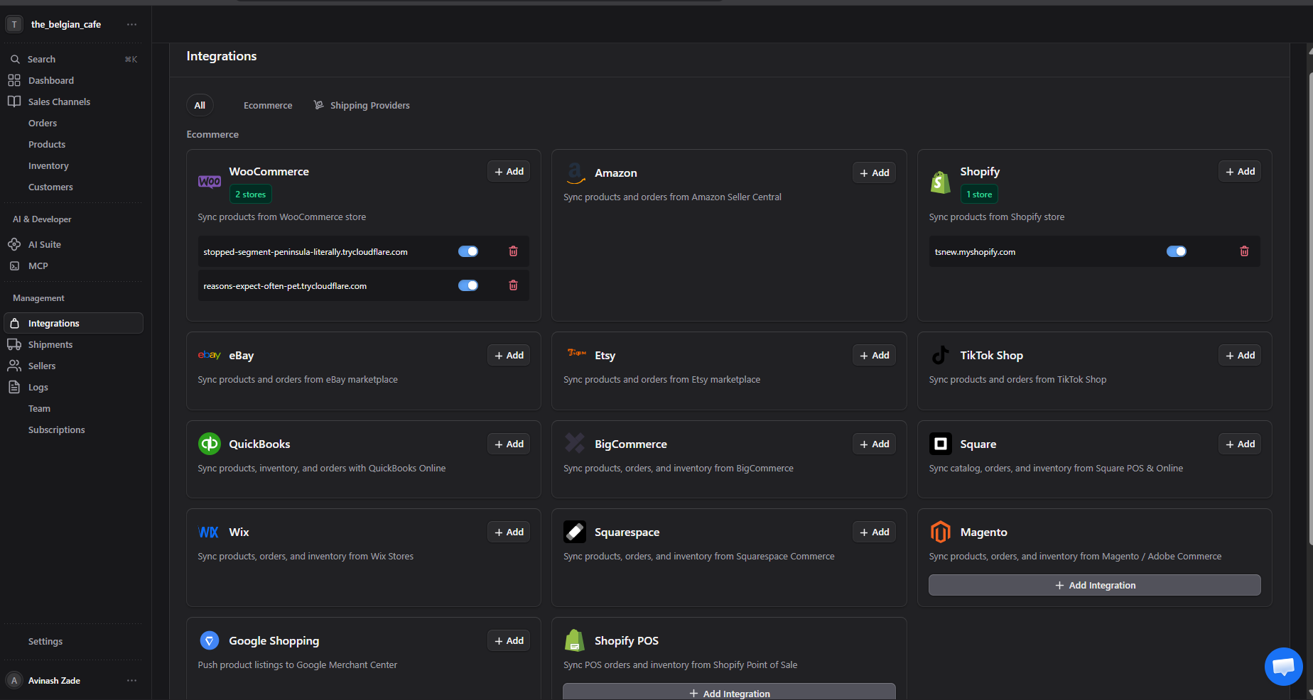Click trash icon for reasons-expect-often-pet store
Viewport: 1313px width, 700px height.
pyautogui.click(x=513, y=285)
